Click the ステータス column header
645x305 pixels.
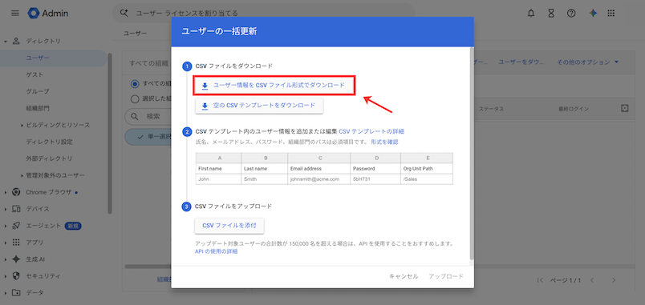pyautogui.click(x=491, y=109)
